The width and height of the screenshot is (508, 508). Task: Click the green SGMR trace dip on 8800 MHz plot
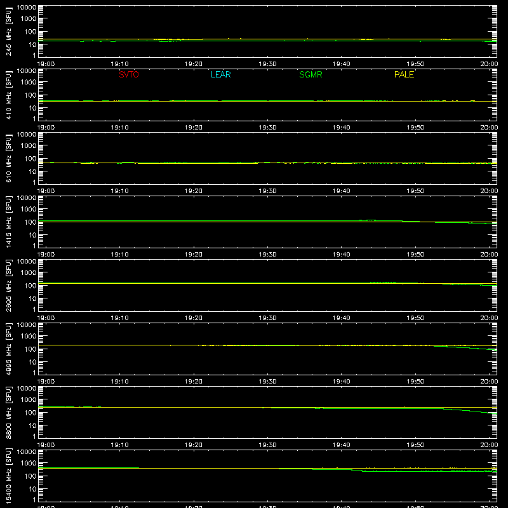pos(470,411)
